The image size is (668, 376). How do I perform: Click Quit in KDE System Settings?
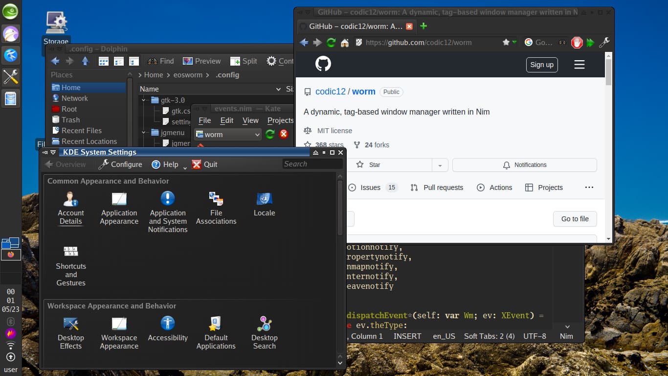point(204,164)
